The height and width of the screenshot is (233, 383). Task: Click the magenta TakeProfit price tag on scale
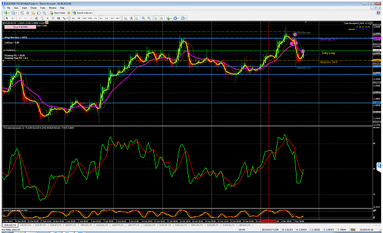377,38
